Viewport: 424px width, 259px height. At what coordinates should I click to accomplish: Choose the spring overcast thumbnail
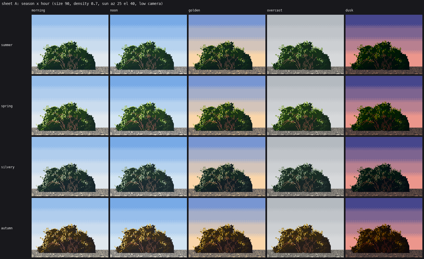(305, 106)
